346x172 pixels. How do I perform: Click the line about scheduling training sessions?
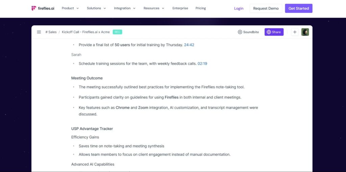[143, 64]
